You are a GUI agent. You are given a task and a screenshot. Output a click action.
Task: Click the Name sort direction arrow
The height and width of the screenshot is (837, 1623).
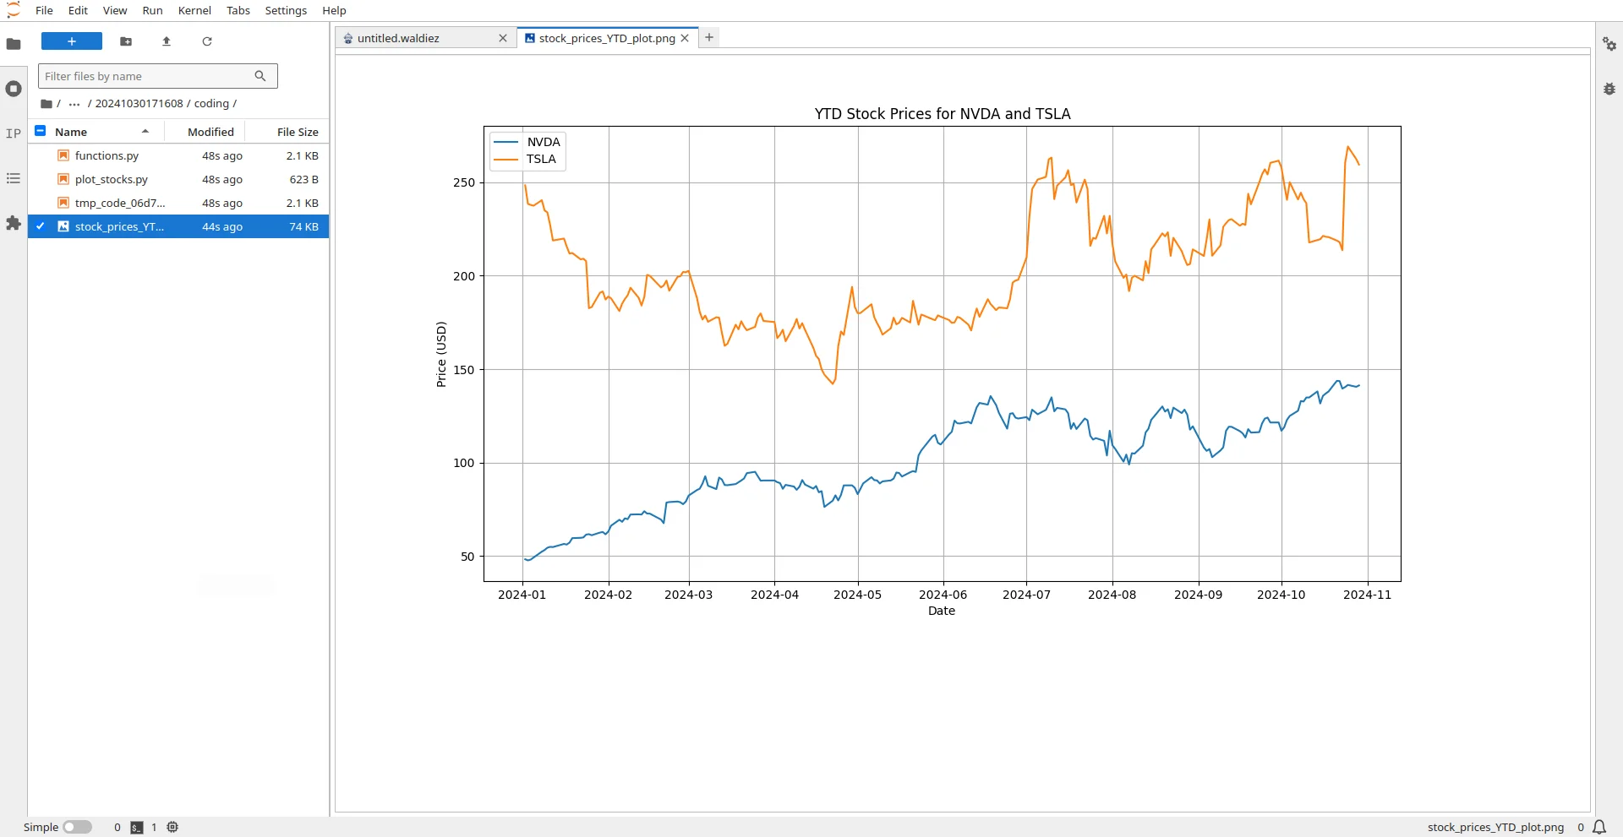145,132
